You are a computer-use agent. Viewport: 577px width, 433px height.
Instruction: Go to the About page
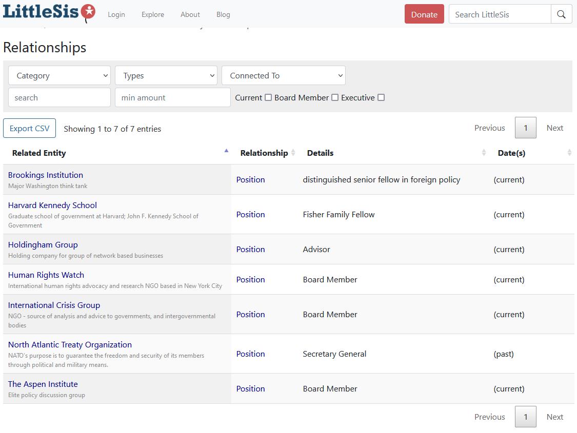pos(190,14)
